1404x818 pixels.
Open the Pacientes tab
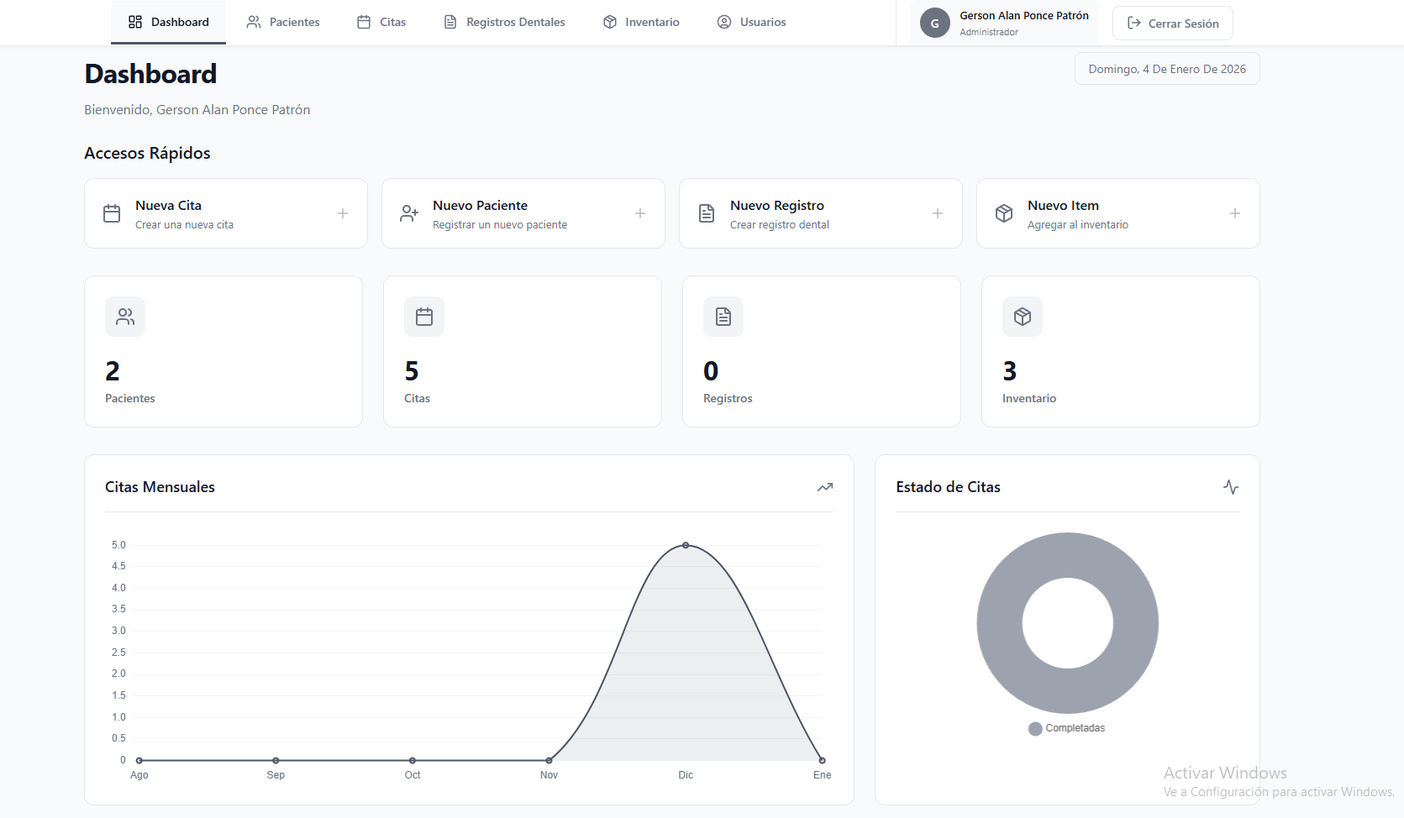(x=283, y=23)
